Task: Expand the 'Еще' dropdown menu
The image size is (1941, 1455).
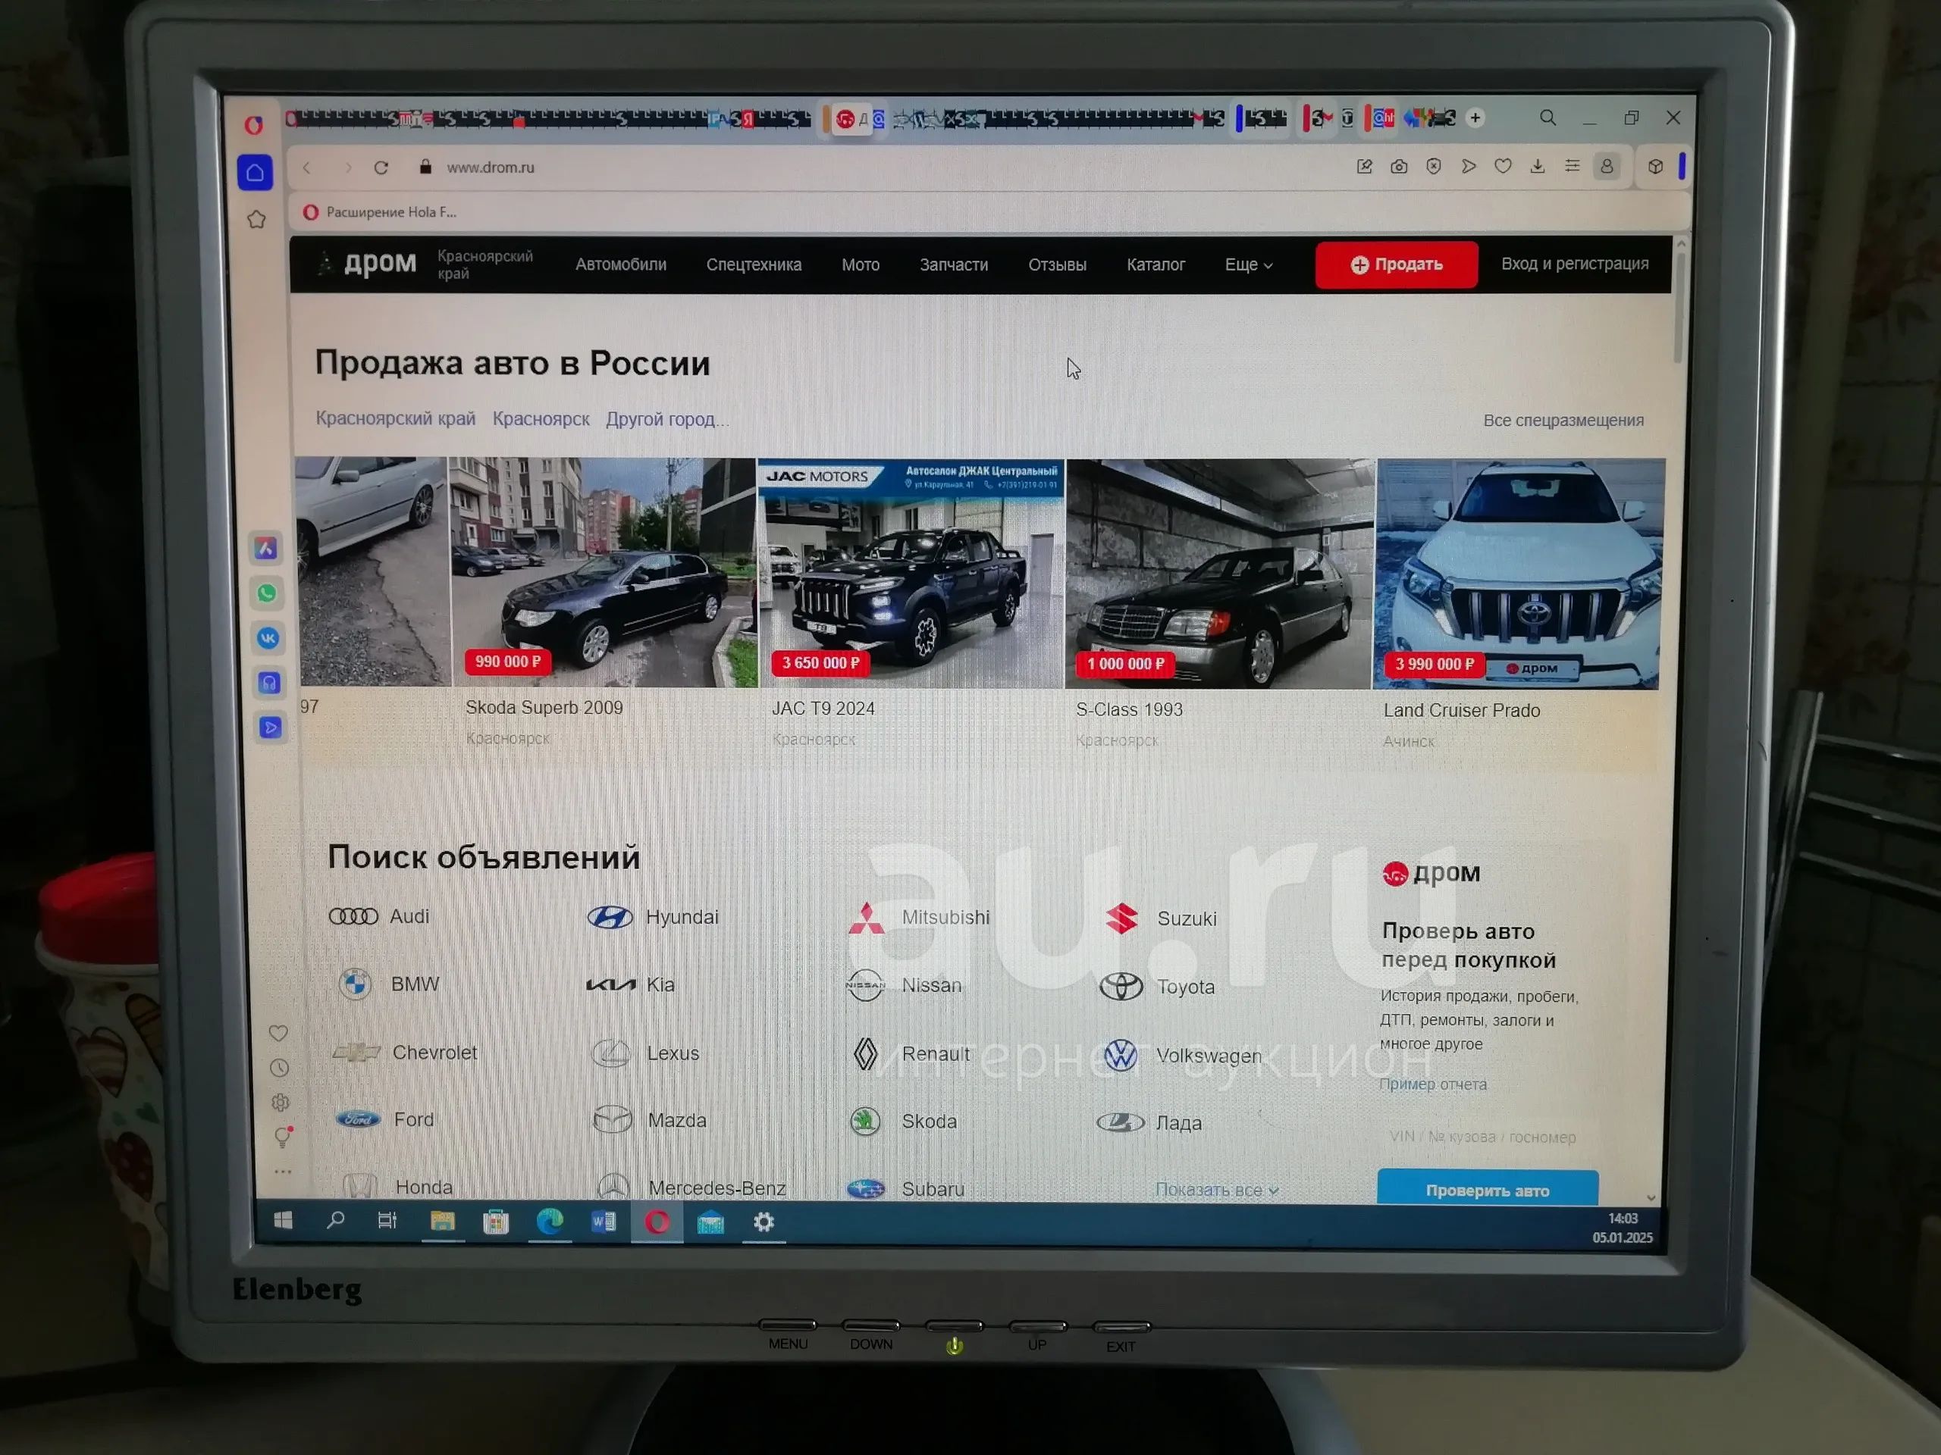Action: (1249, 265)
